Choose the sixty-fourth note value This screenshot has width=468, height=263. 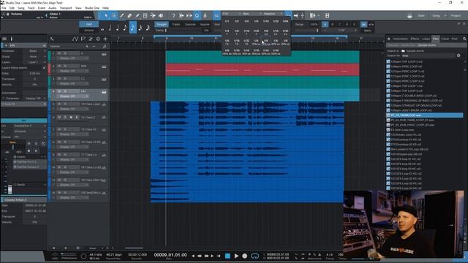coord(148,28)
